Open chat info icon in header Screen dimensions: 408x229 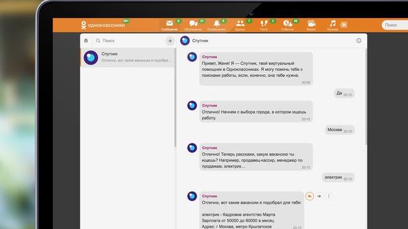pyautogui.click(x=359, y=41)
